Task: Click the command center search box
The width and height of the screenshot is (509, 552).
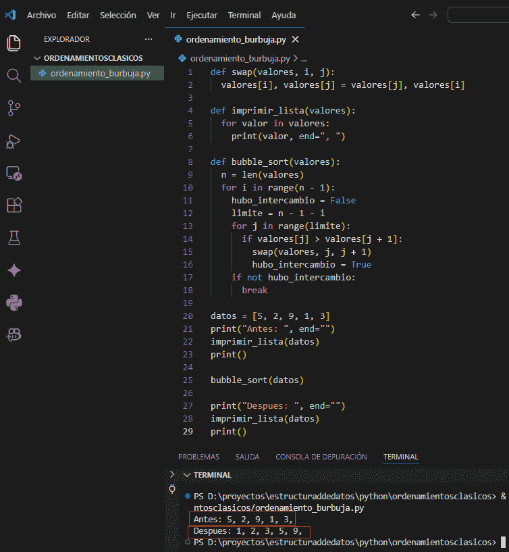Action: tap(479, 15)
